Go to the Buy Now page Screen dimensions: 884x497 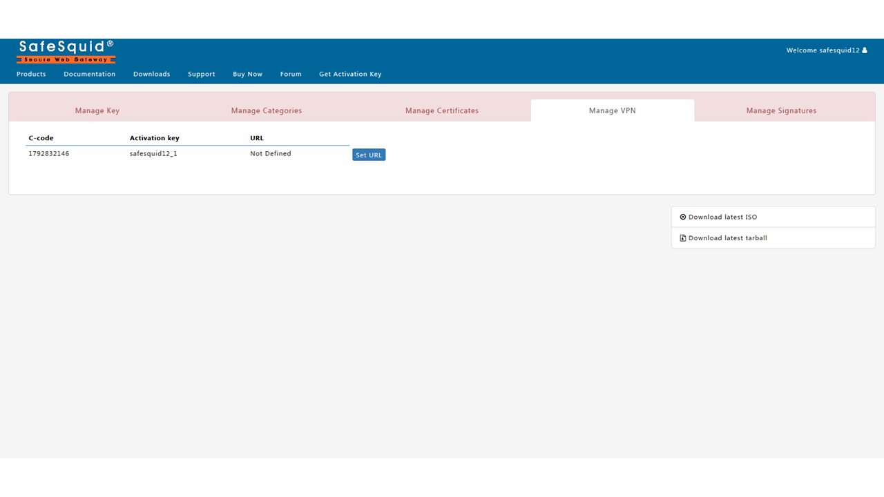point(248,74)
